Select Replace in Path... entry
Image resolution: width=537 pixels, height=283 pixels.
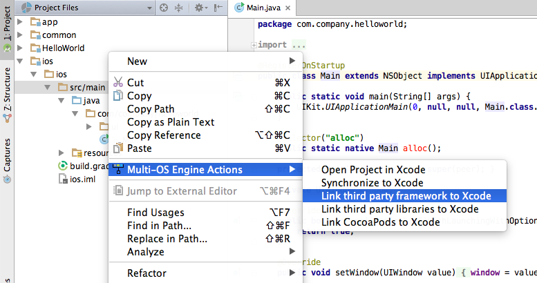[x=205, y=239]
